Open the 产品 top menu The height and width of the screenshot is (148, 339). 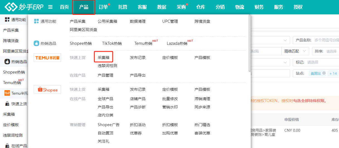[x=84, y=7]
